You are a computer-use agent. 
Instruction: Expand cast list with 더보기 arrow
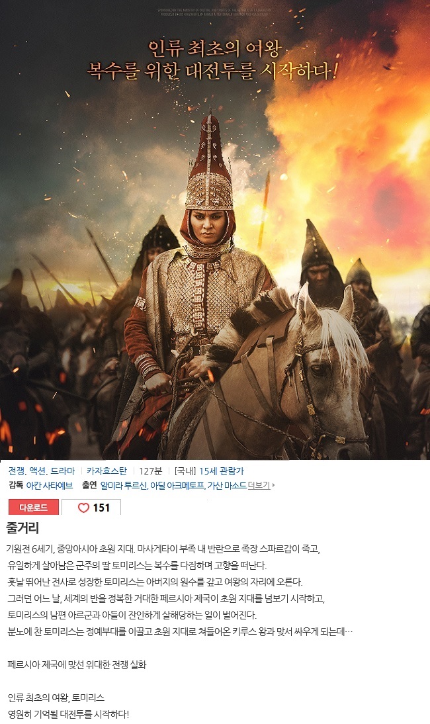coord(261,485)
